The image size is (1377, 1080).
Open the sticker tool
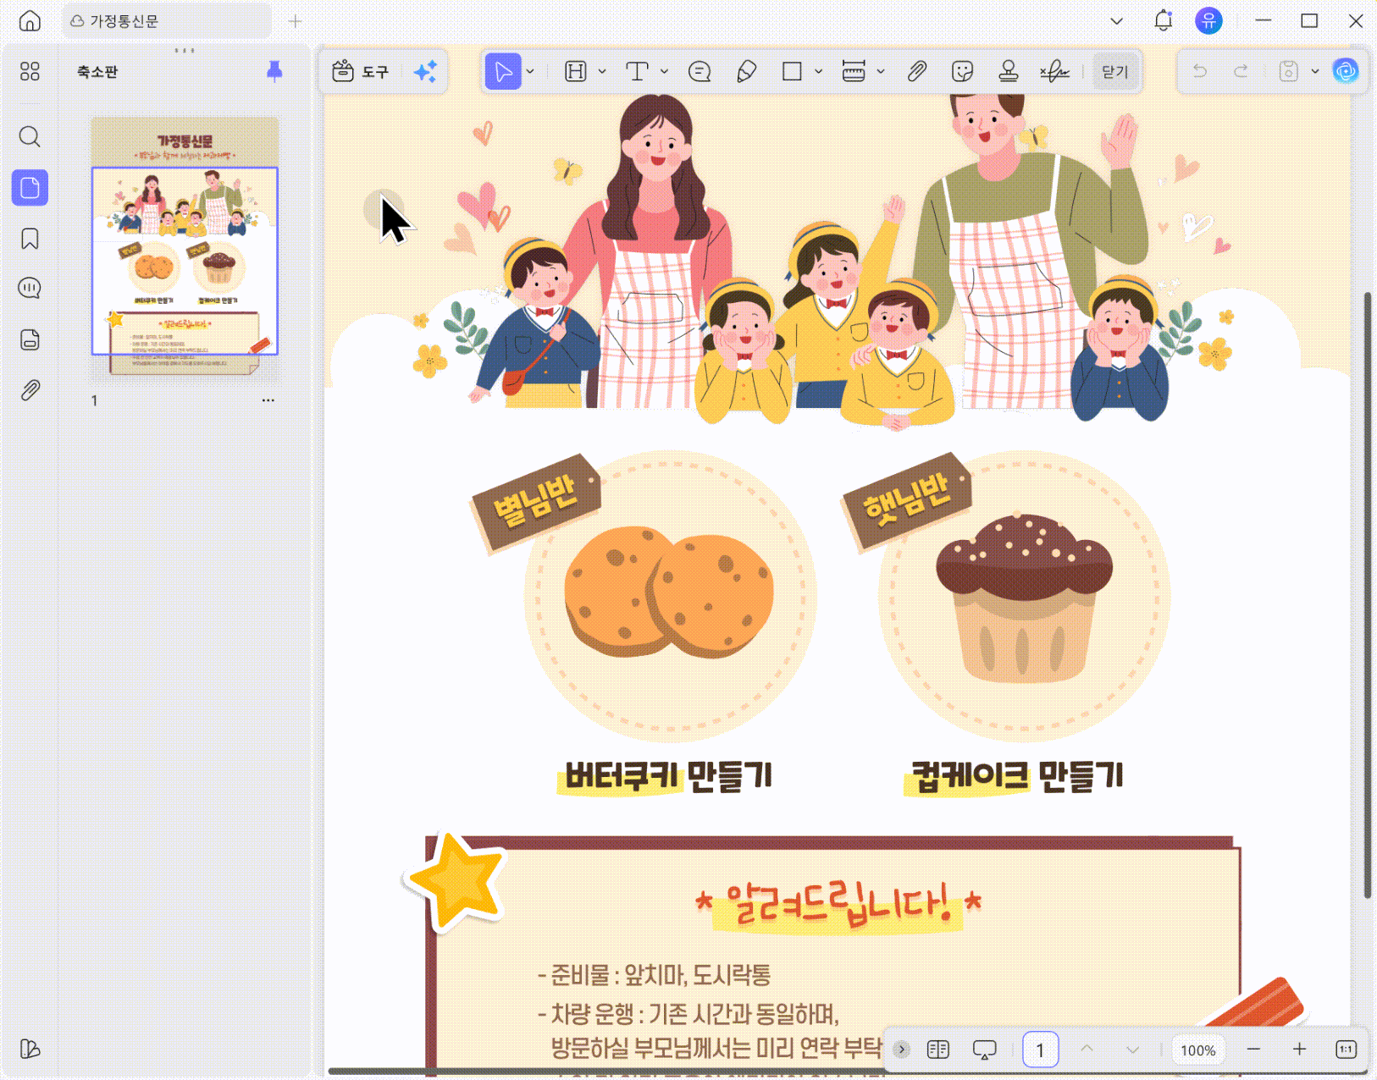(x=962, y=71)
